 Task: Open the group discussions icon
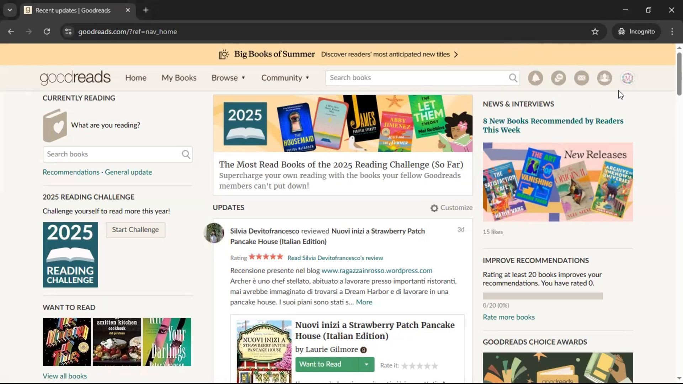(x=558, y=78)
